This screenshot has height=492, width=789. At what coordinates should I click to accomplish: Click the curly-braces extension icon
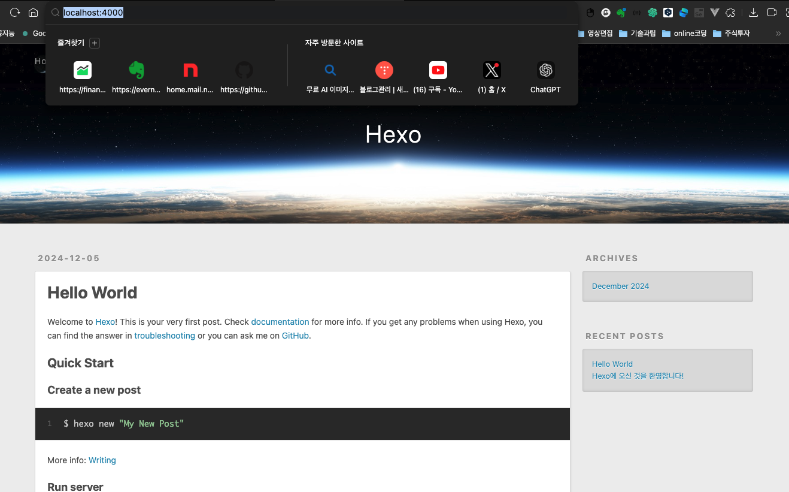637,13
